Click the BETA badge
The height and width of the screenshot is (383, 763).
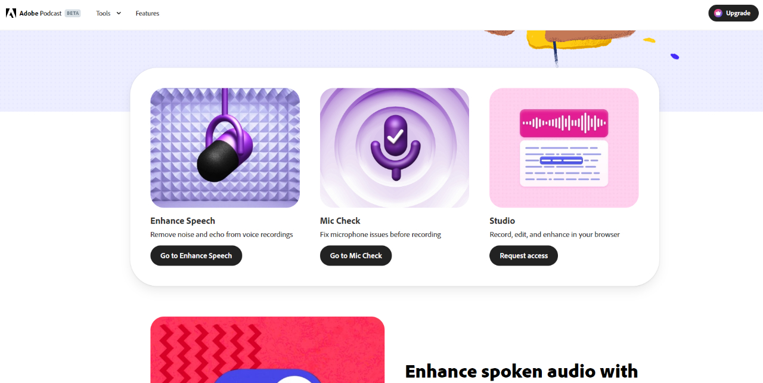click(73, 13)
